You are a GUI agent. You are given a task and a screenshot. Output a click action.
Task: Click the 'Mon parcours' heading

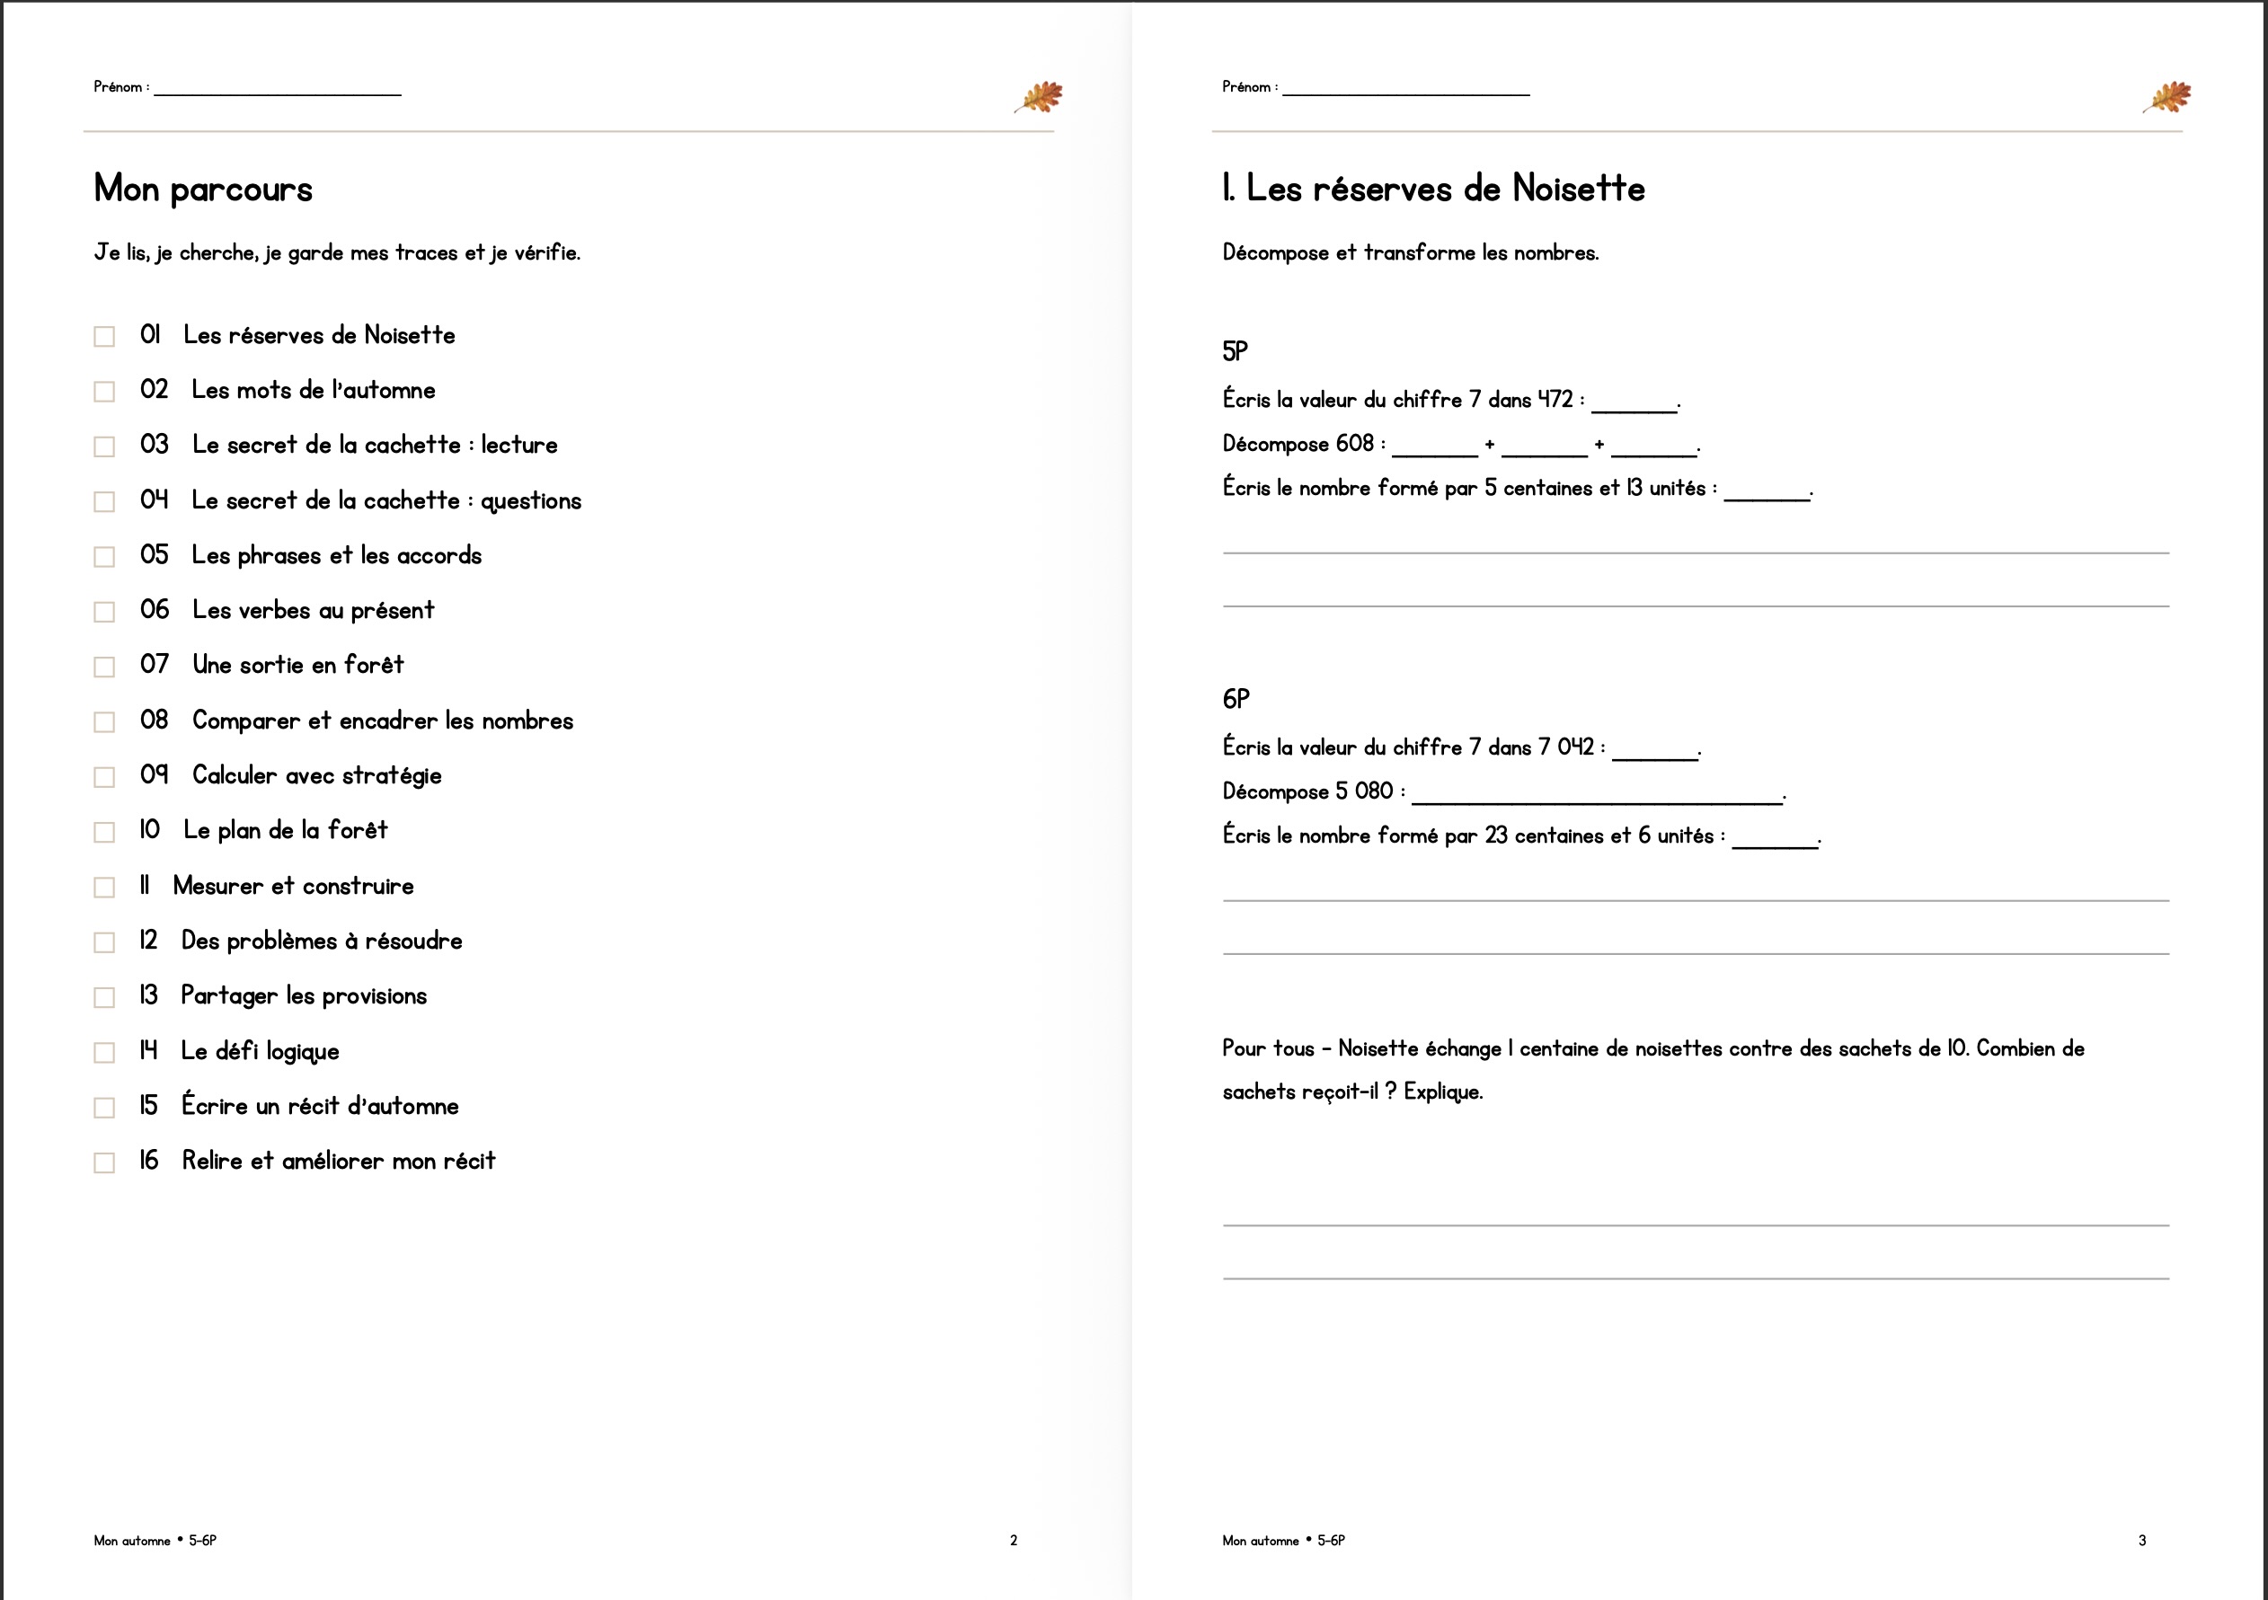(203, 189)
